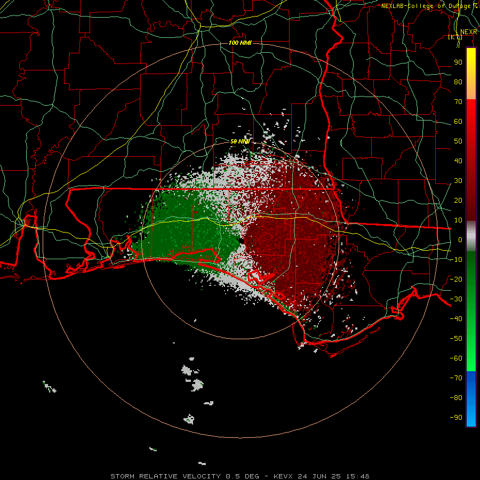Click the NEXLAB-College of DuPage label
Viewport: 480px width, 480px height.
(x=429, y=6)
